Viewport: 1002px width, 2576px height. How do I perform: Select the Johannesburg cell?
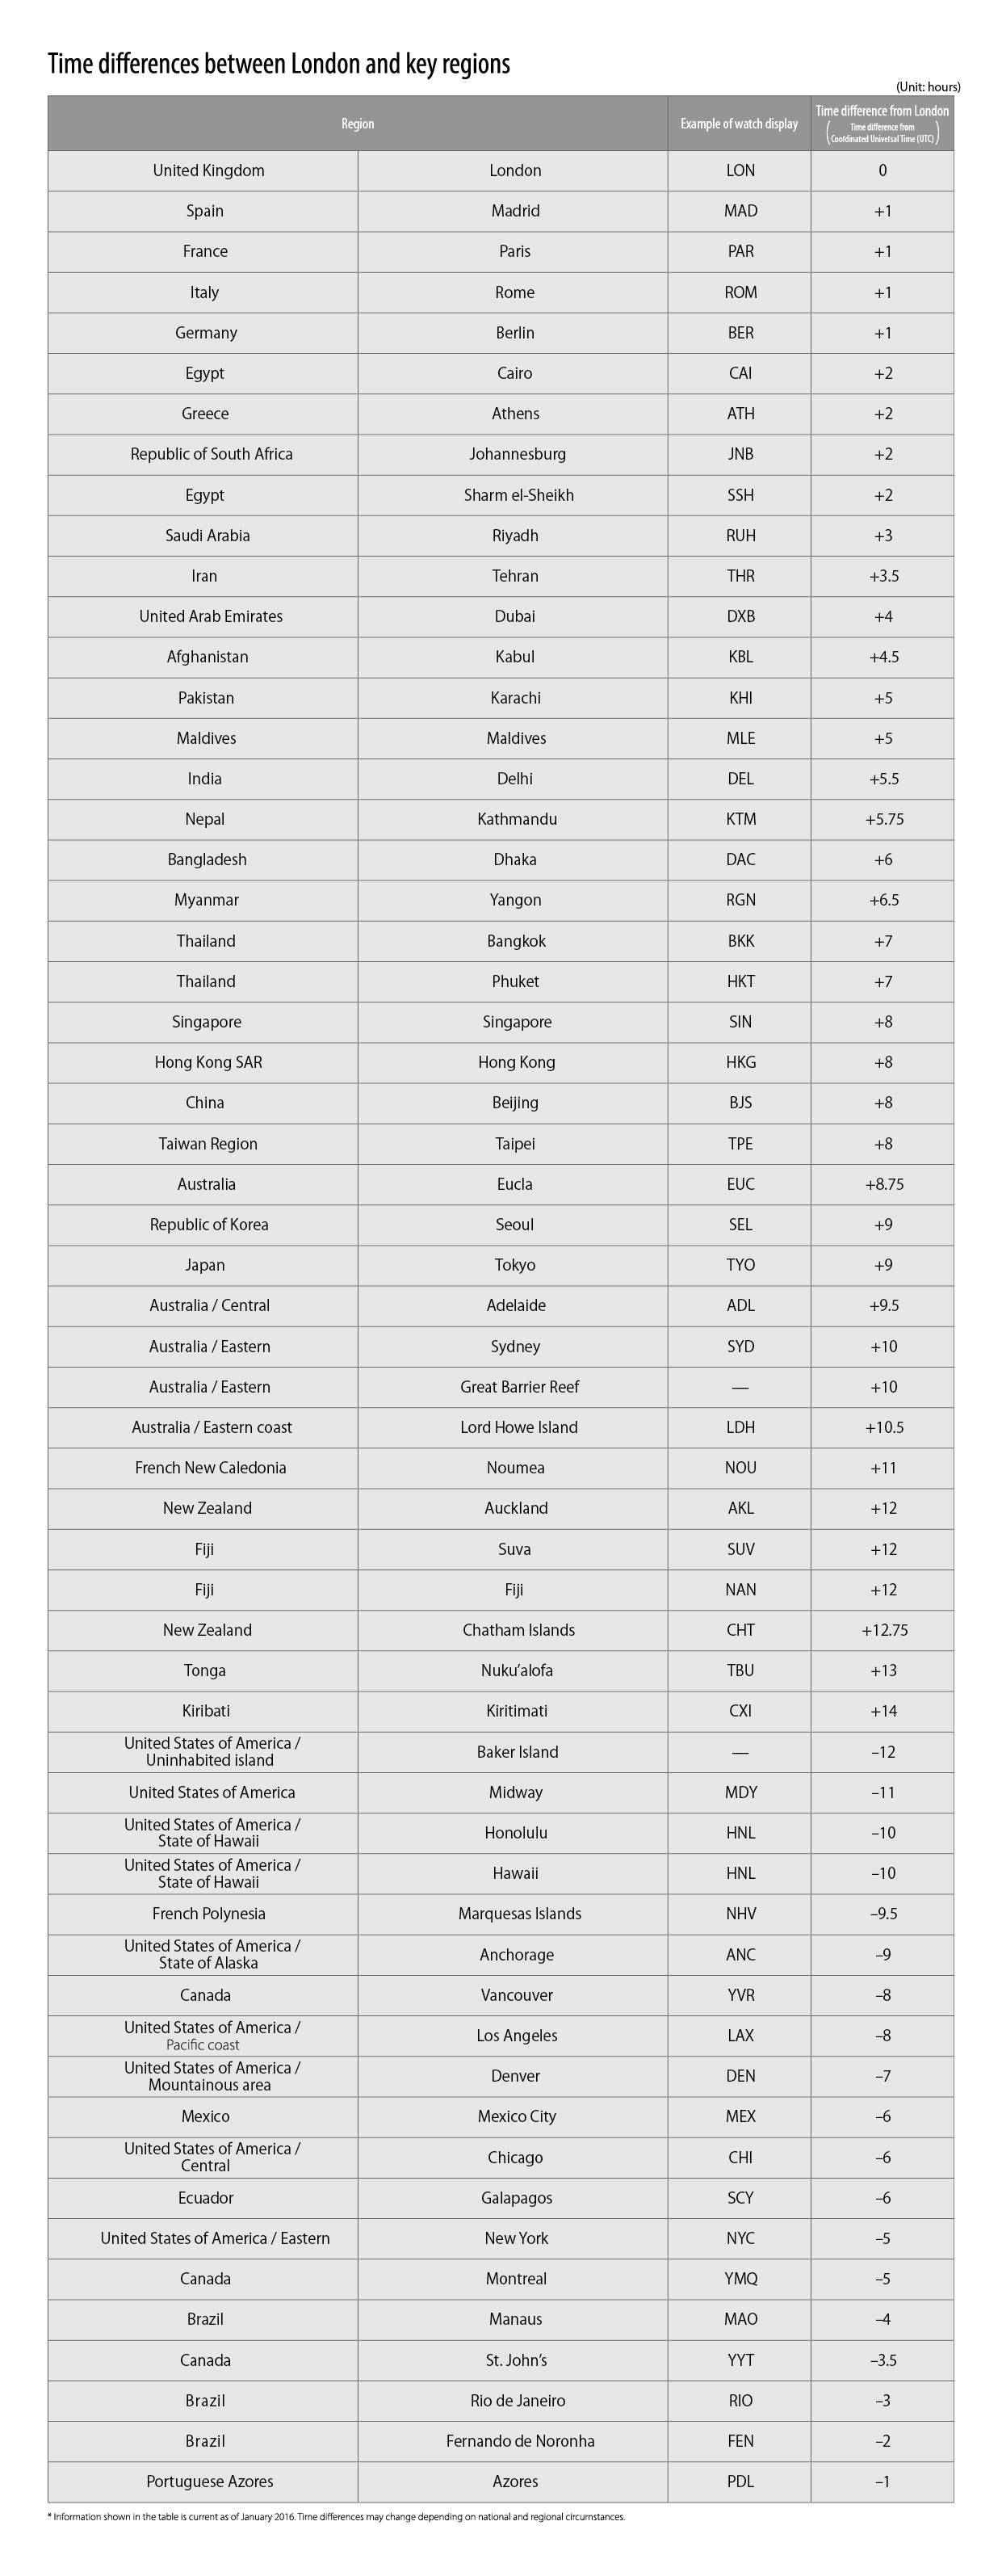(517, 454)
